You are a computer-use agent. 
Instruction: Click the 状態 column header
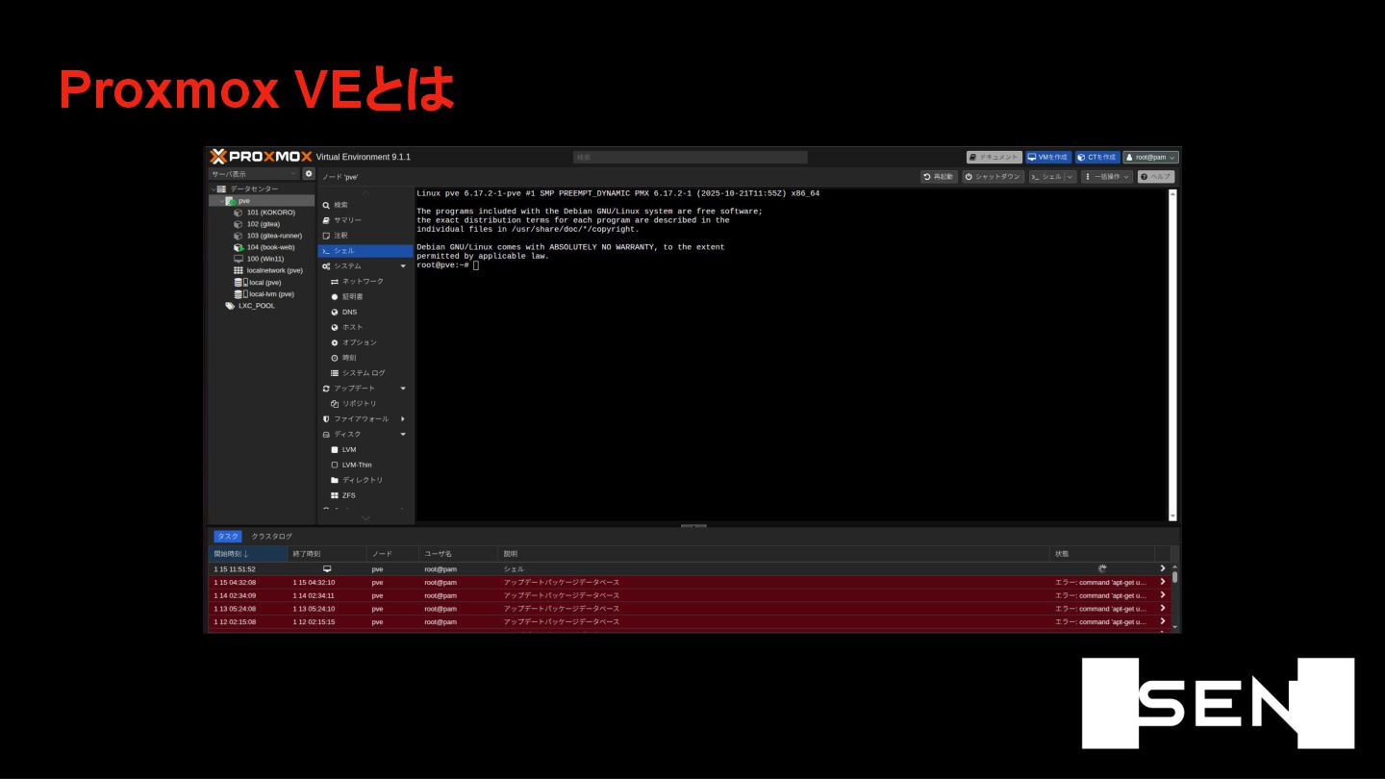(1102, 554)
